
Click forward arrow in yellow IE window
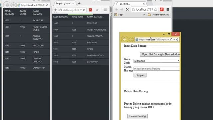131,39
